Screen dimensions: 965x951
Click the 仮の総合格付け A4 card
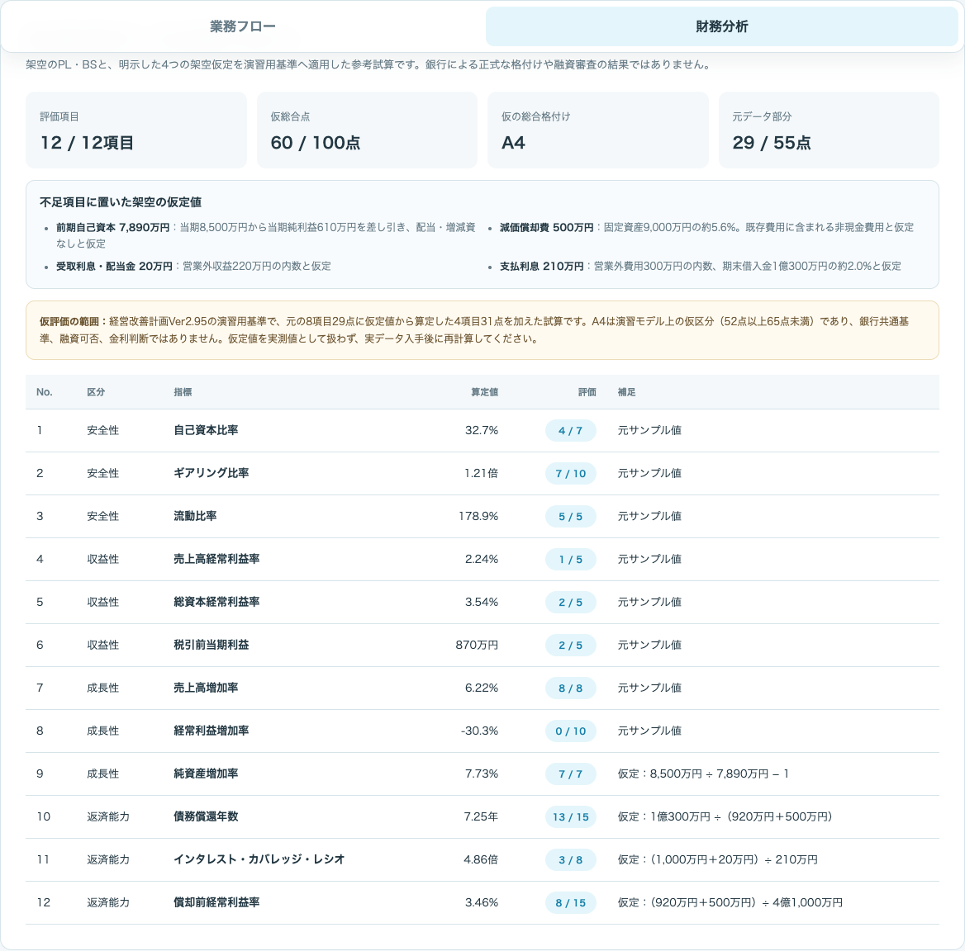coord(597,130)
